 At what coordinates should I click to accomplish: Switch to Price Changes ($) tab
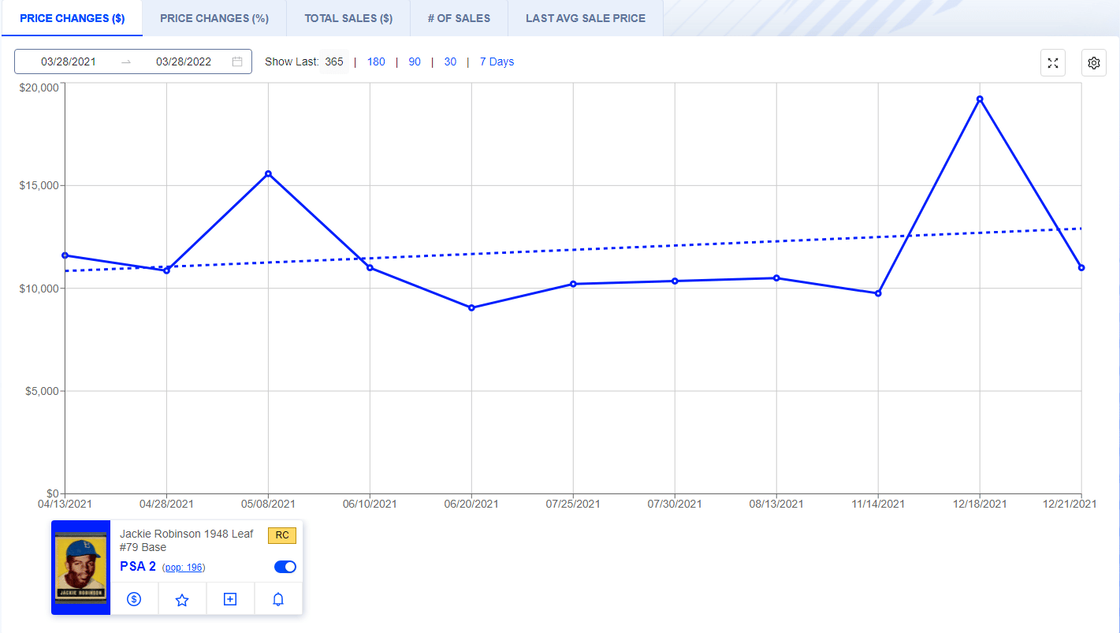point(72,18)
